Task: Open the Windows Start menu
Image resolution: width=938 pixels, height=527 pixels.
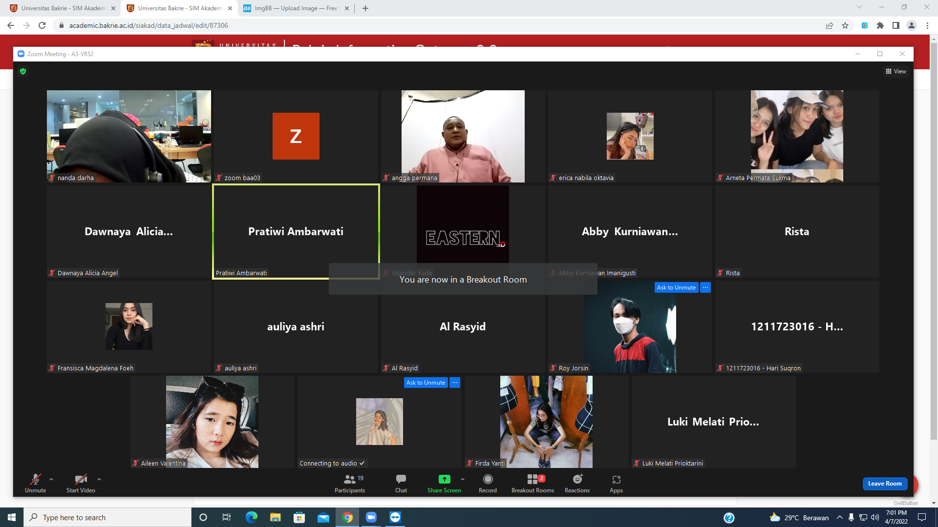Action: pos(12,517)
